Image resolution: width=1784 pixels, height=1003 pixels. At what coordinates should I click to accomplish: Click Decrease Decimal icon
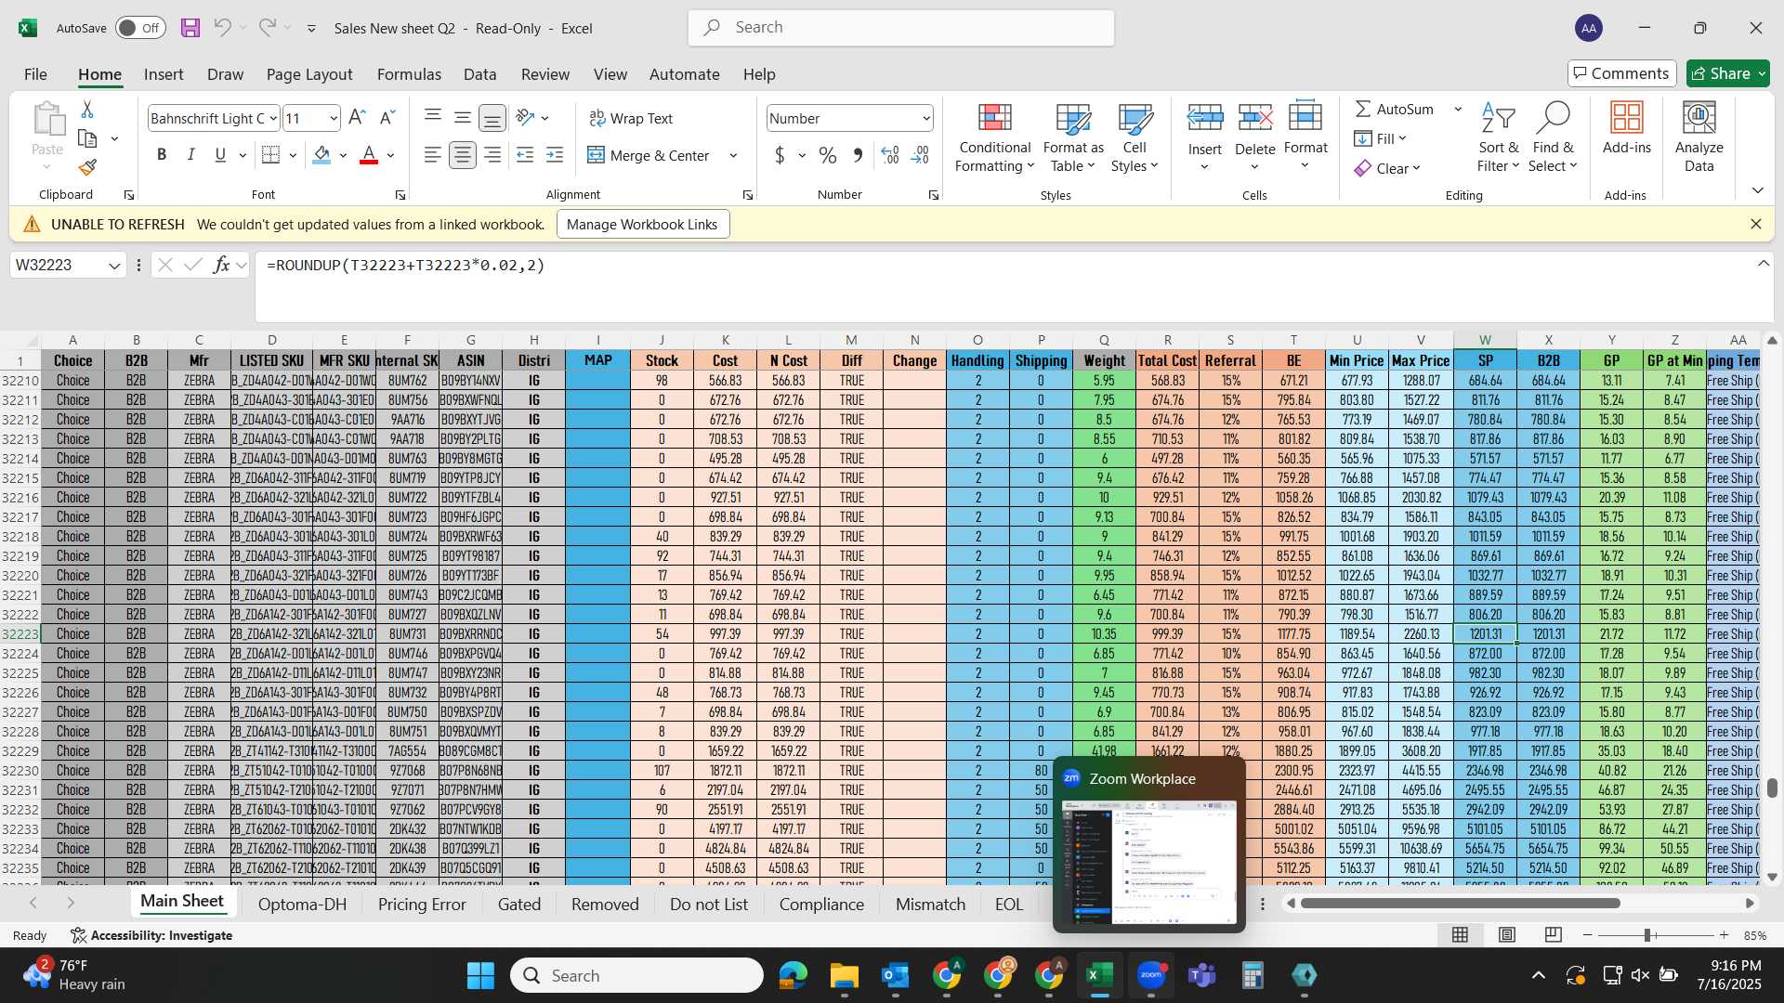point(920,155)
